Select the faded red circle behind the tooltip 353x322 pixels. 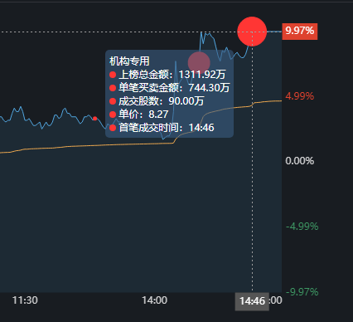[x=199, y=63]
